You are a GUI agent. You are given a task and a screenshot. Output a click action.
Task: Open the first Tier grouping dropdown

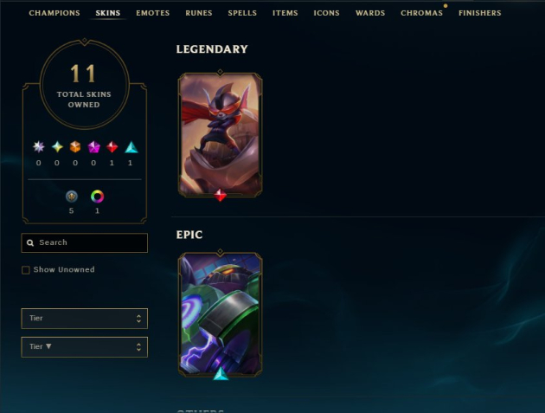(x=85, y=319)
